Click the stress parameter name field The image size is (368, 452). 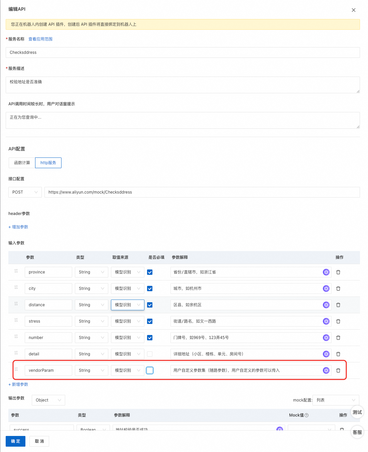48,321
